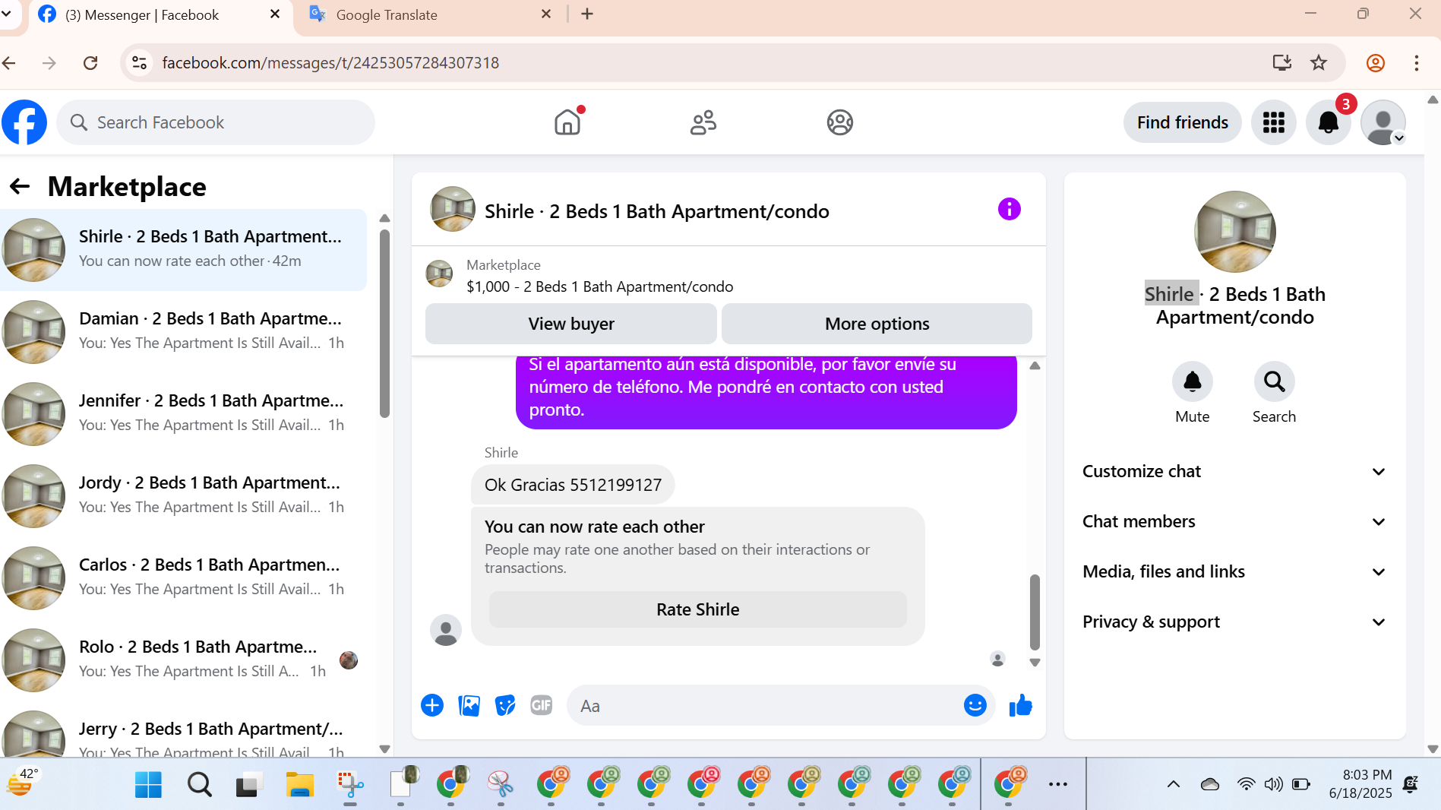Click the Marketplace label link above listing

(504, 265)
